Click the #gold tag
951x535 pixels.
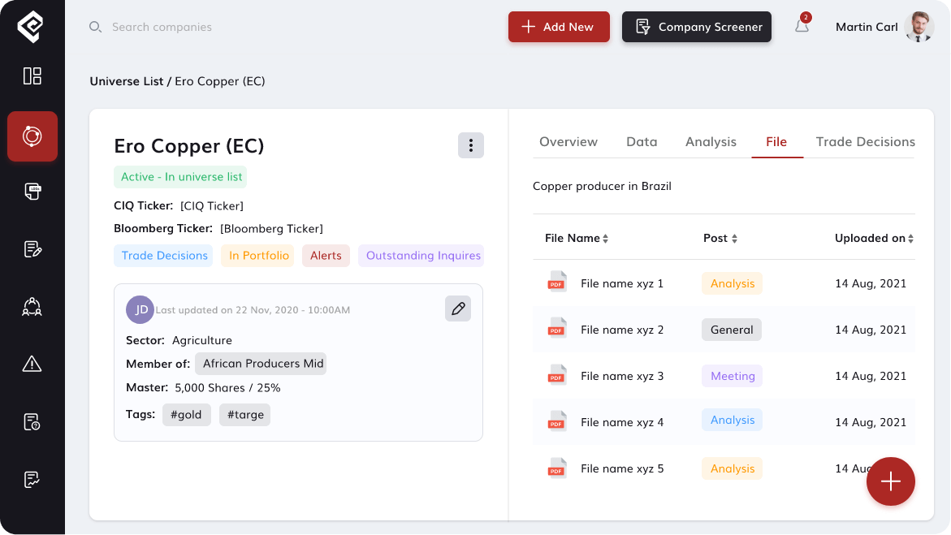pyautogui.click(x=186, y=415)
